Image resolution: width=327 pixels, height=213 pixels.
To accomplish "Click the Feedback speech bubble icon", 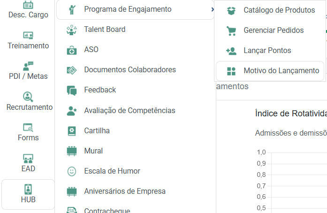I will [x=72, y=90].
